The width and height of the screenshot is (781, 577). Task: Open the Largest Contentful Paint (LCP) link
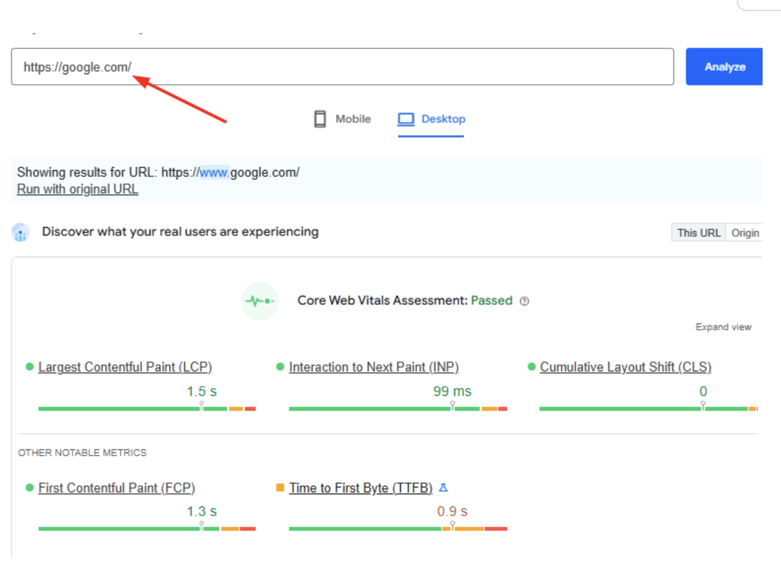pyautogui.click(x=125, y=367)
